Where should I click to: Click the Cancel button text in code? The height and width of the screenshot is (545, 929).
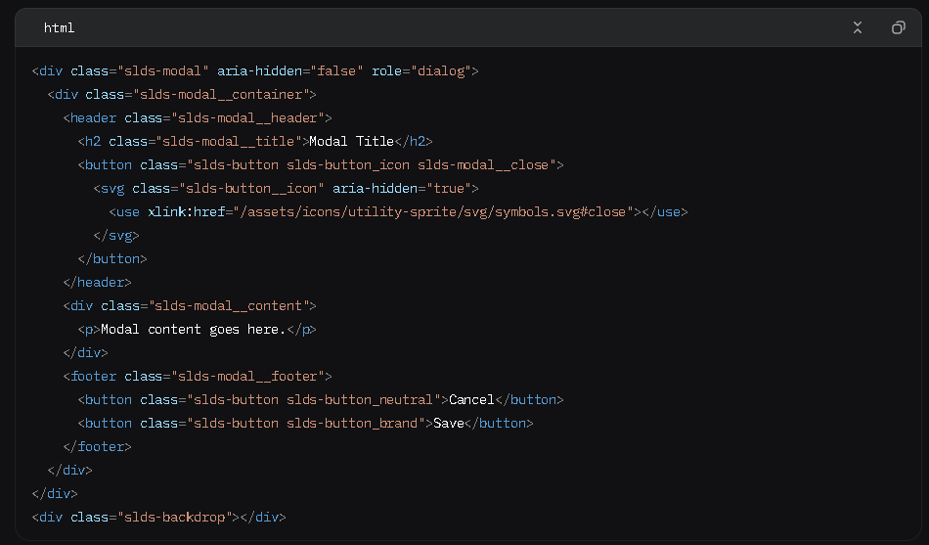[x=471, y=400]
